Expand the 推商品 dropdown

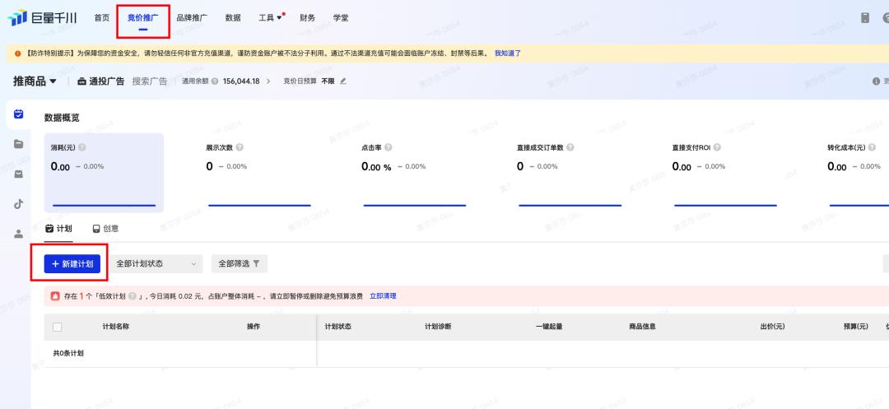point(35,81)
